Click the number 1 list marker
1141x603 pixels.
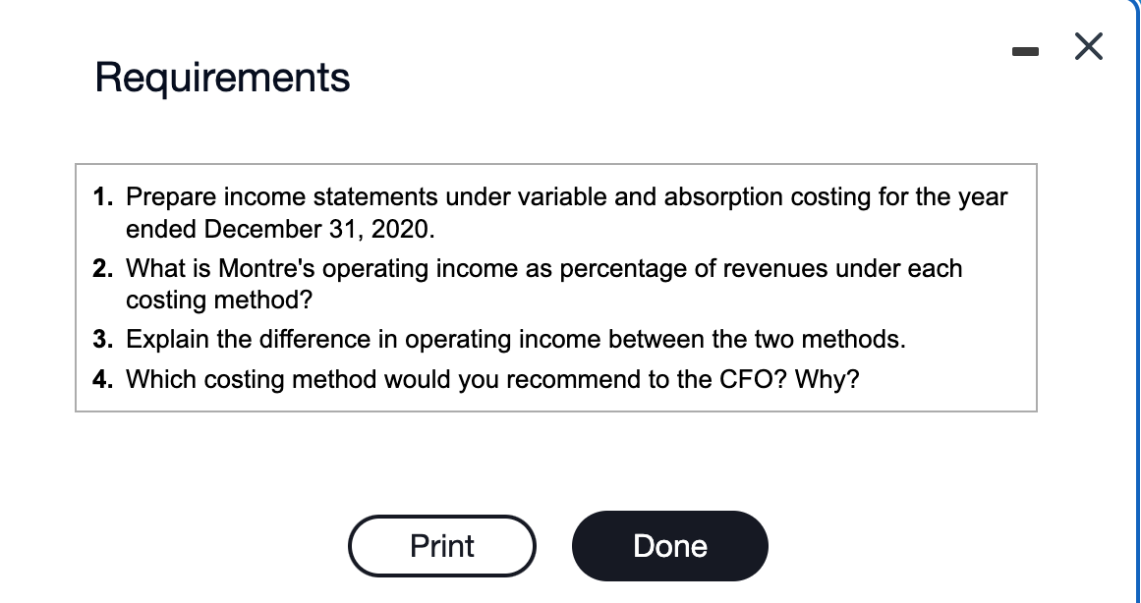101,196
